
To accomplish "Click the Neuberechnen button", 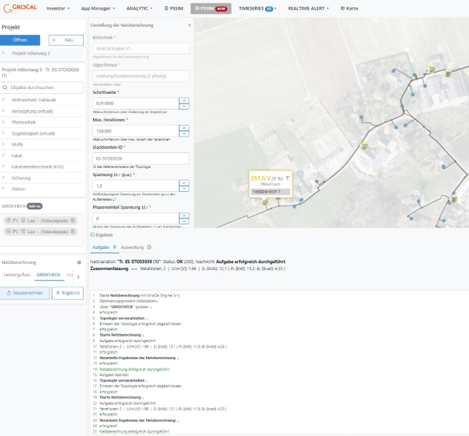I will (x=24, y=293).
